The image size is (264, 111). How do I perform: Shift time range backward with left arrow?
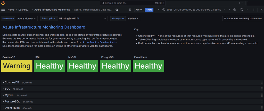[x=159, y=10]
